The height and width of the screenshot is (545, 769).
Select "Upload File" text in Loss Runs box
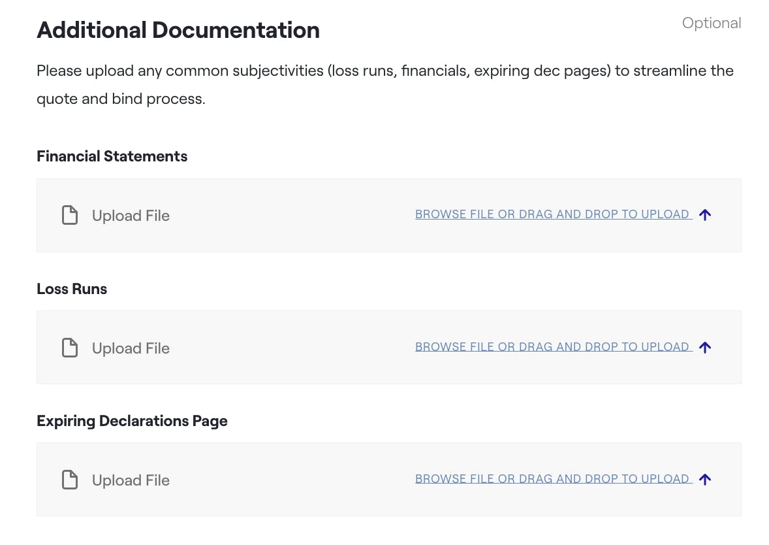point(131,348)
